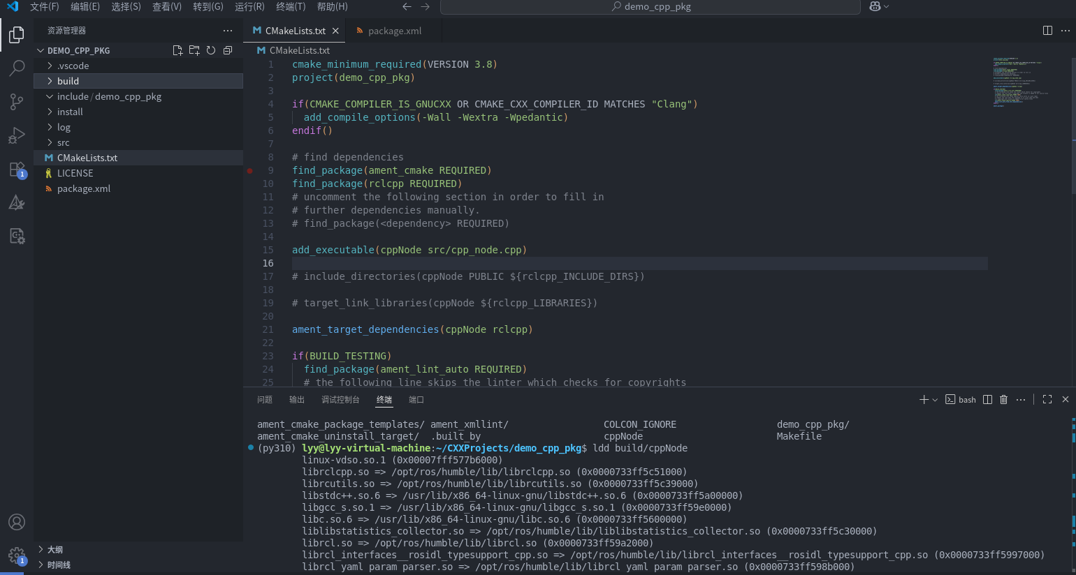
Task: Split the terminal pane
Action: coord(987,399)
